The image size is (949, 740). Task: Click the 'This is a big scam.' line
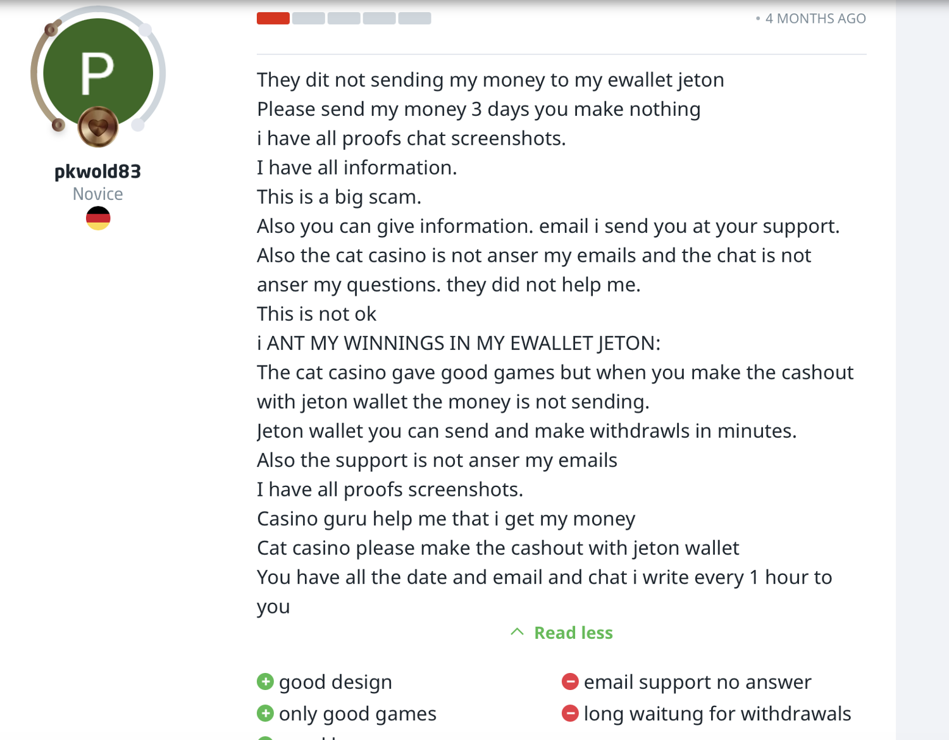339,197
